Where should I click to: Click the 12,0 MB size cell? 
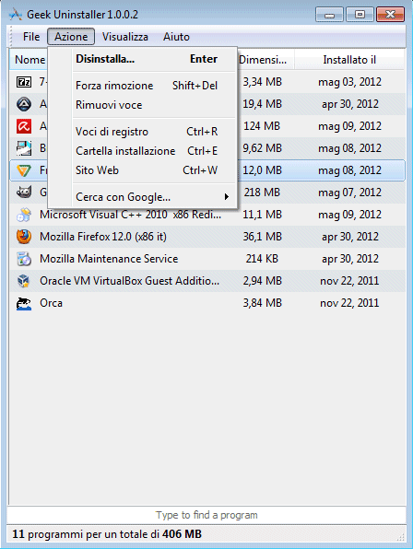pyautogui.click(x=263, y=170)
